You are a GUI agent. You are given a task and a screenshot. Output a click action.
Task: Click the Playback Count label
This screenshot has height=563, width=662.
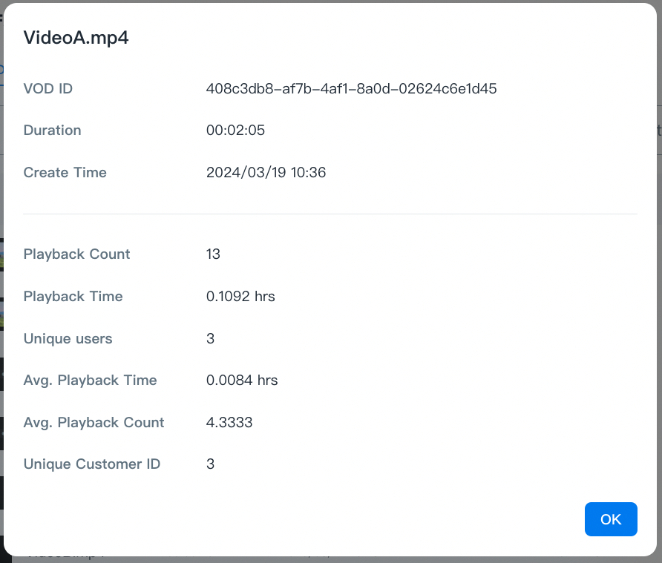[x=76, y=254]
